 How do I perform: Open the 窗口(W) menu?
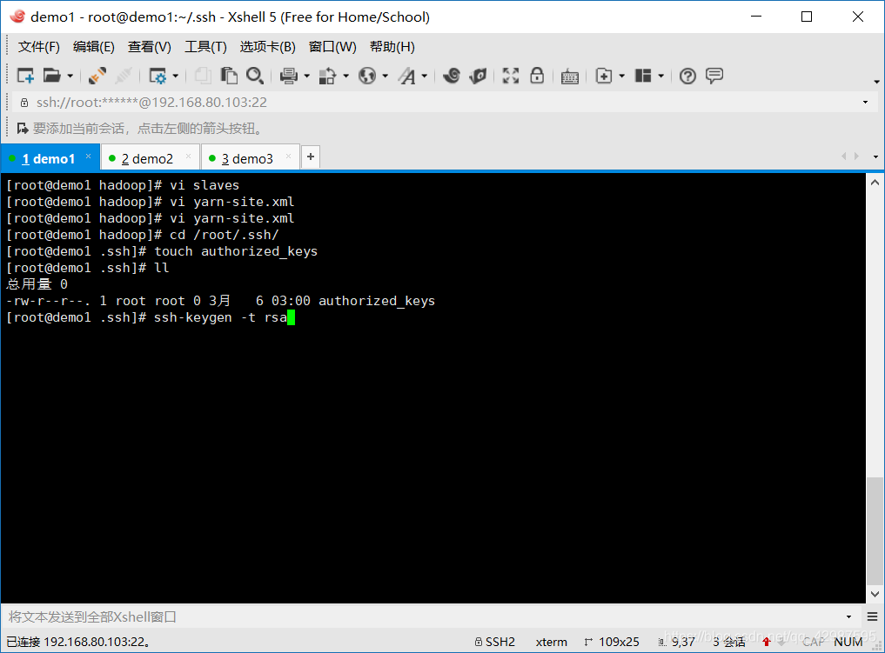[x=332, y=47]
